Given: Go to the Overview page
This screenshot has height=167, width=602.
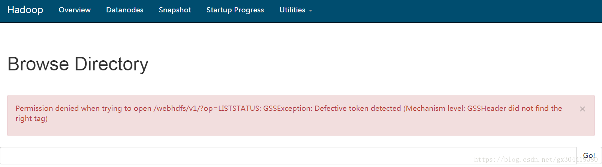Looking at the screenshot, I should [75, 10].
